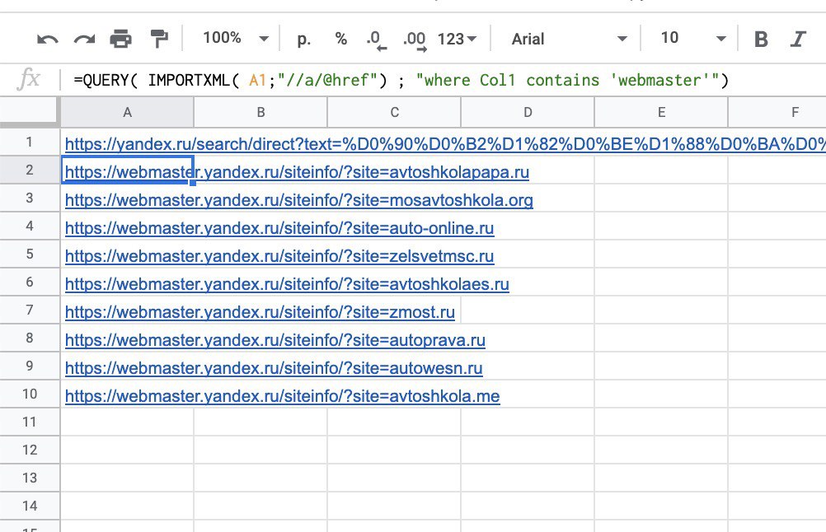Open the avtoshkolapapa.ru siteinfo link
Image resolution: width=826 pixels, height=532 pixels.
tap(297, 172)
